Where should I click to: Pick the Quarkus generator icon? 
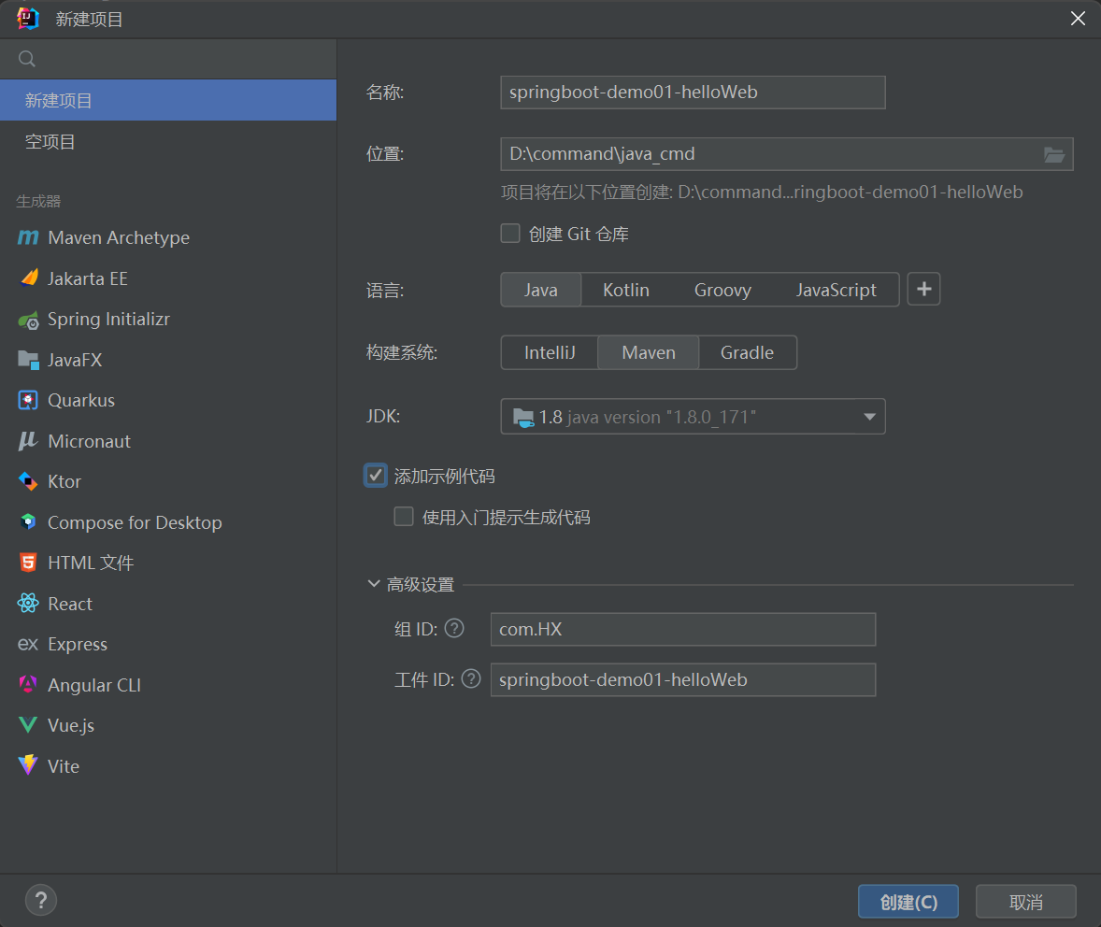click(x=28, y=400)
